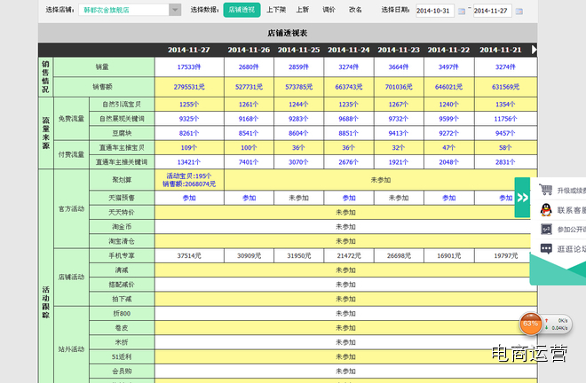Open the start date calendar picker icon

point(462,12)
